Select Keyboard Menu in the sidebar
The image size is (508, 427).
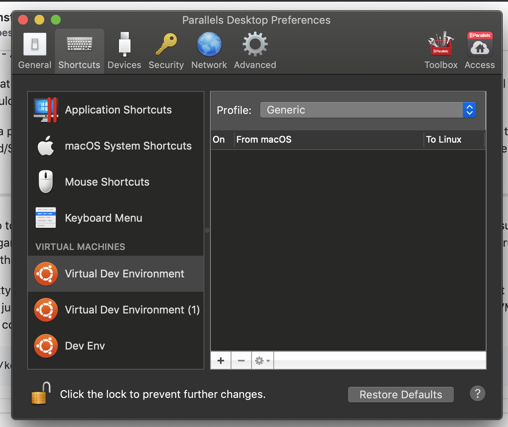[116, 218]
